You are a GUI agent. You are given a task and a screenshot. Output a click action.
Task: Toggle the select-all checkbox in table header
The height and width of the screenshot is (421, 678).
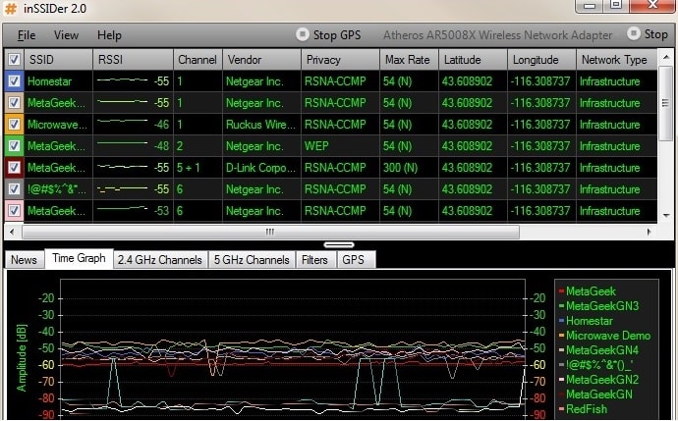14,60
